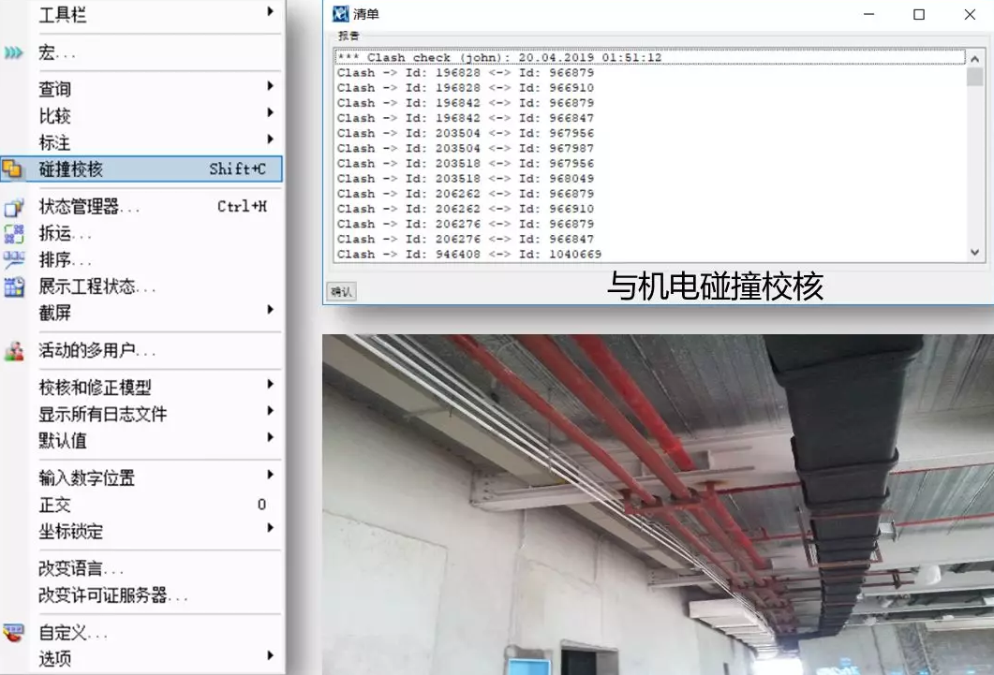The image size is (994, 675).
Task: Expand the 查询 submenu arrow
Action: tap(270, 85)
